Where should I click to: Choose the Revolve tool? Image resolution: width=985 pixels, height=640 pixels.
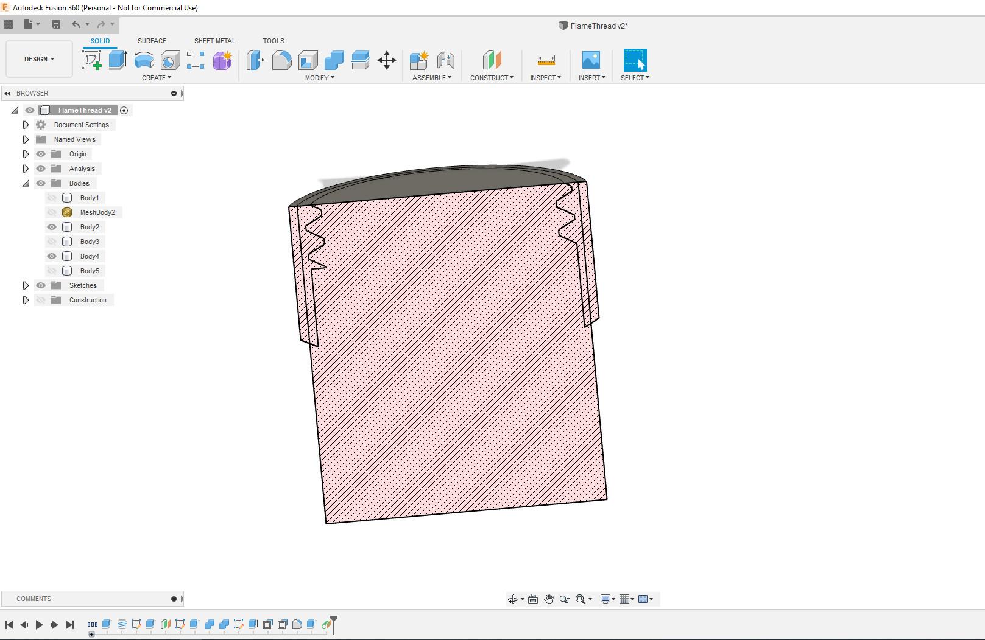(144, 60)
